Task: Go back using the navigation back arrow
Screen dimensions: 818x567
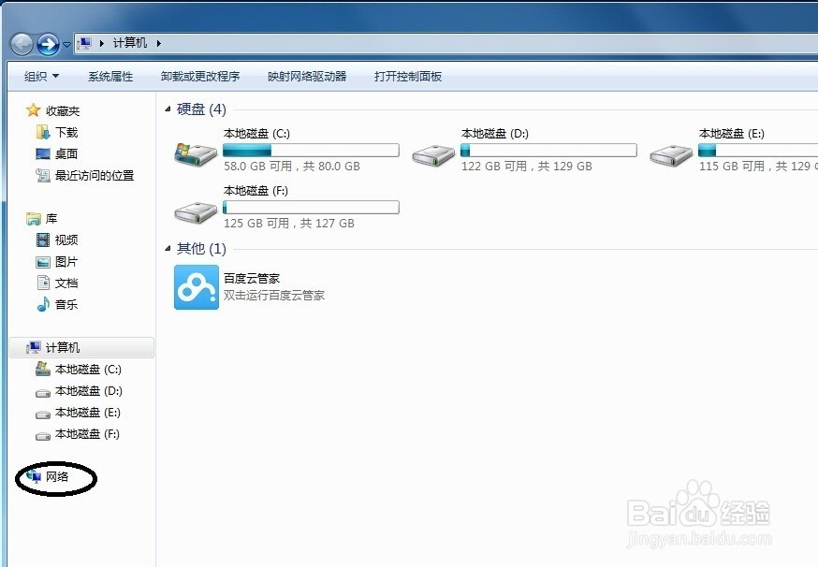Action: (x=21, y=43)
